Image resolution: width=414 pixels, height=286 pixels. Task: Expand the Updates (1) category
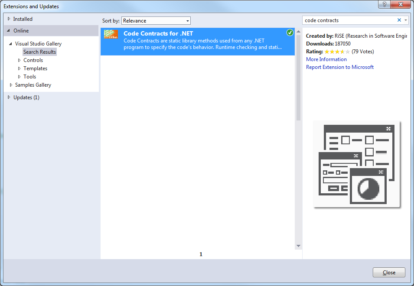tap(9, 97)
